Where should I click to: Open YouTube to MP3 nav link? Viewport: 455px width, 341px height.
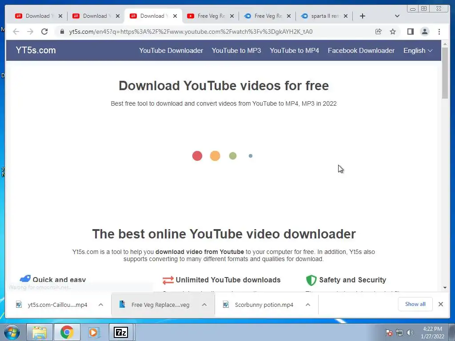point(236,51)
